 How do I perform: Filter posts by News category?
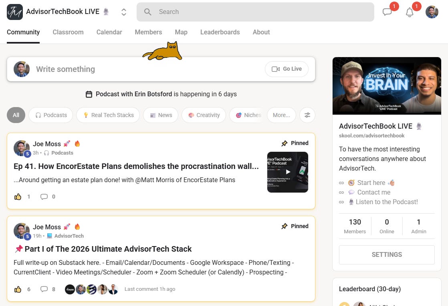pyautogui.click(x=161, y=115)
